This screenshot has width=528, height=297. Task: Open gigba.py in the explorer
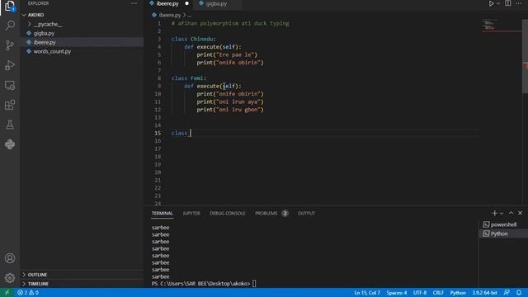click(x=82, y=33)
